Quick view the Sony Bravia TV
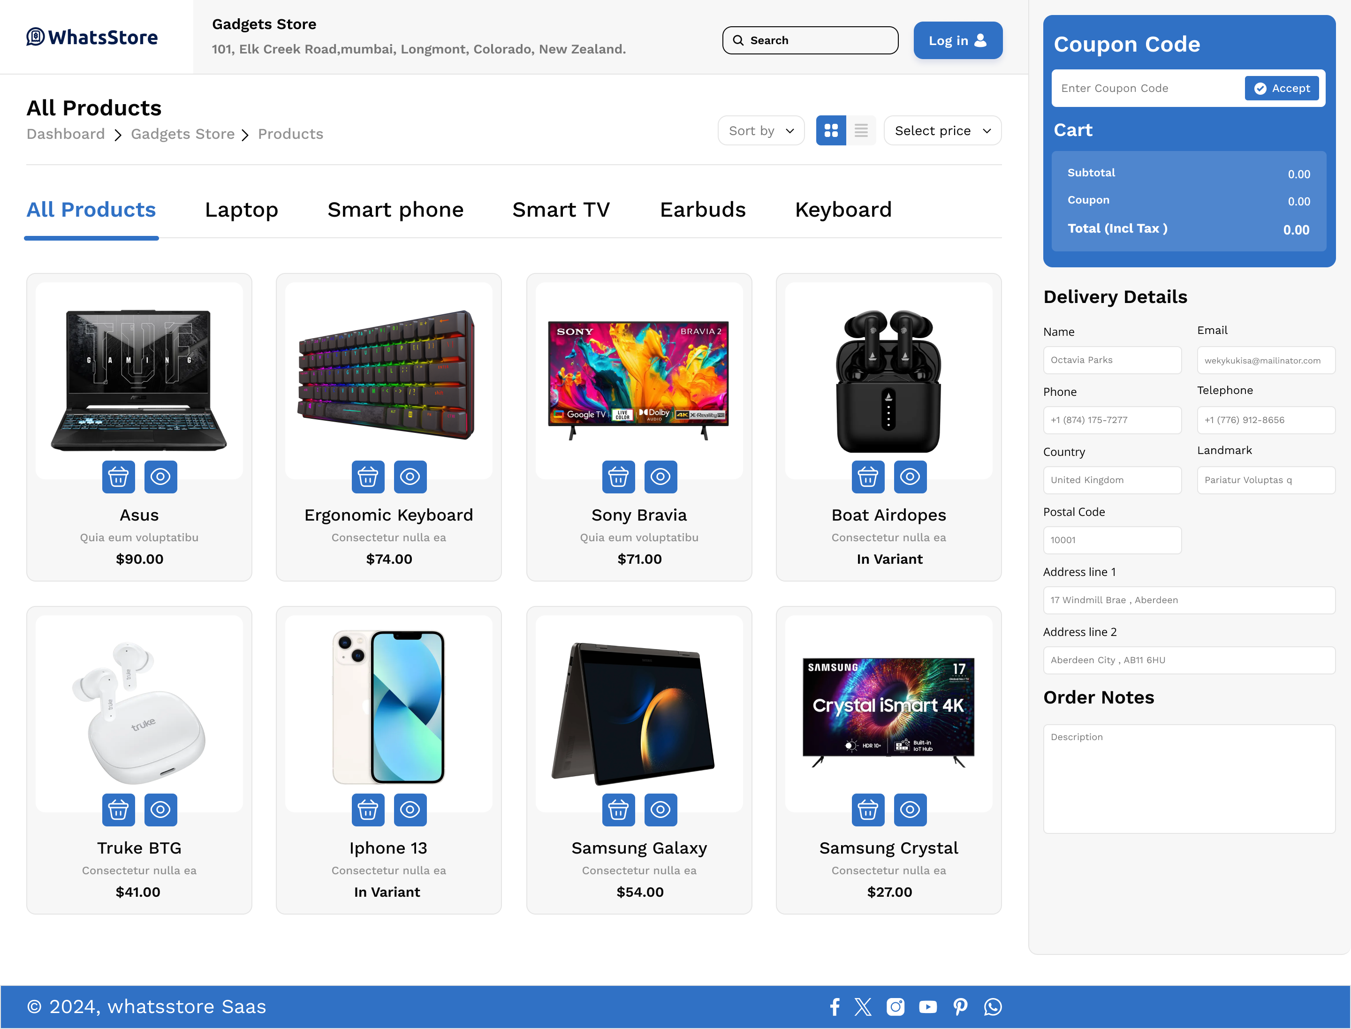This screenshot has width=1351, height=1029. [x=660, y=477]
